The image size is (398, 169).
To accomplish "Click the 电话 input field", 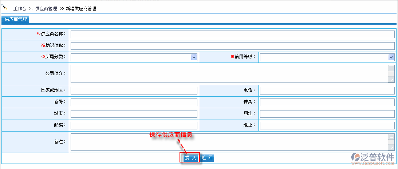I will 327,90.
